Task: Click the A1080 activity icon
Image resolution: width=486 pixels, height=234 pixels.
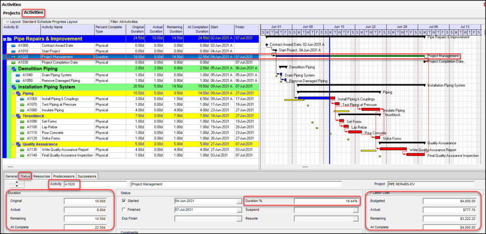Action: pyautogui.click(x=22, y=110)
